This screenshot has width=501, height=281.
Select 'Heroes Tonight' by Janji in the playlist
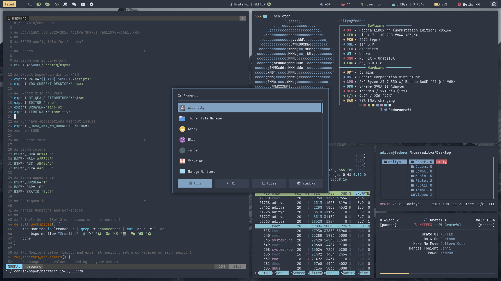(x=430, y=248)
